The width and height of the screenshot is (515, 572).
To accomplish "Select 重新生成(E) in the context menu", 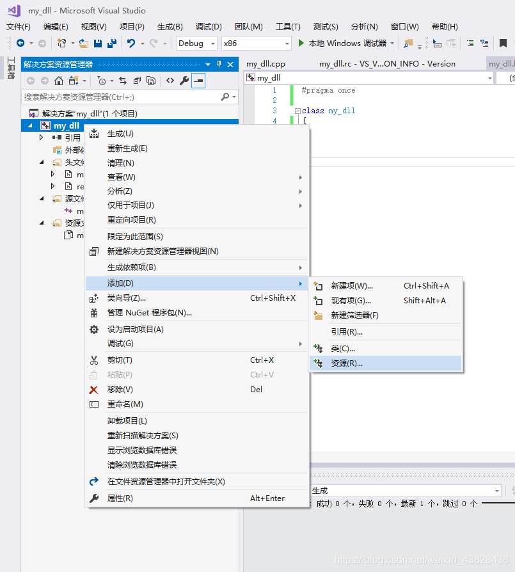I will [196, 148].
